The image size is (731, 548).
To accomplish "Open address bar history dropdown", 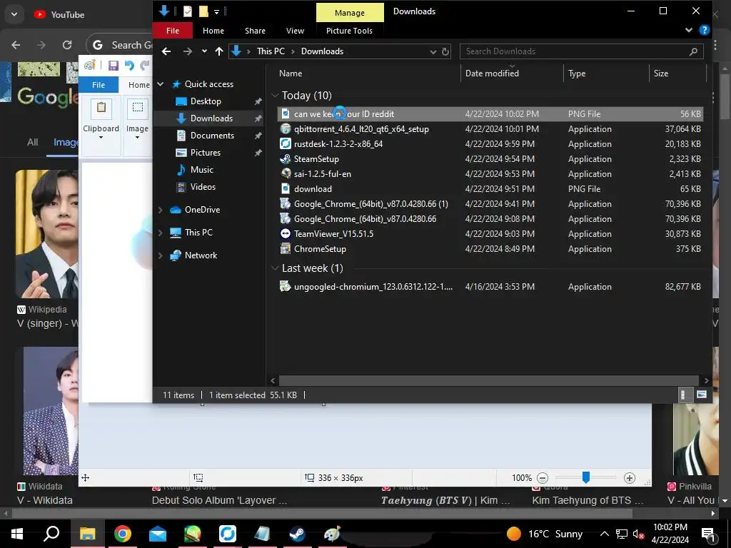I will point(433,51).
